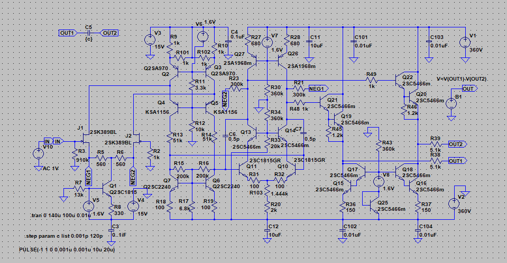Click the V3 15V voltage source

tap(149, 40)
